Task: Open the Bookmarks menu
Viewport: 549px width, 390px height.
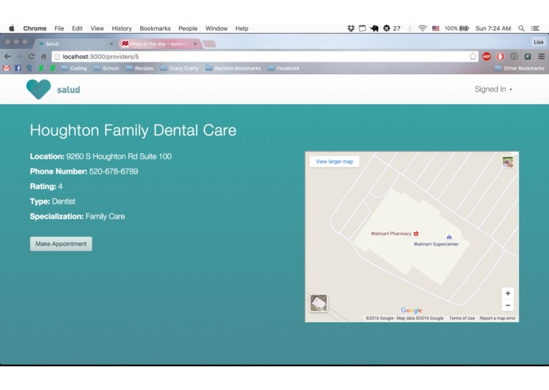Action: click(x=155, y=28)
